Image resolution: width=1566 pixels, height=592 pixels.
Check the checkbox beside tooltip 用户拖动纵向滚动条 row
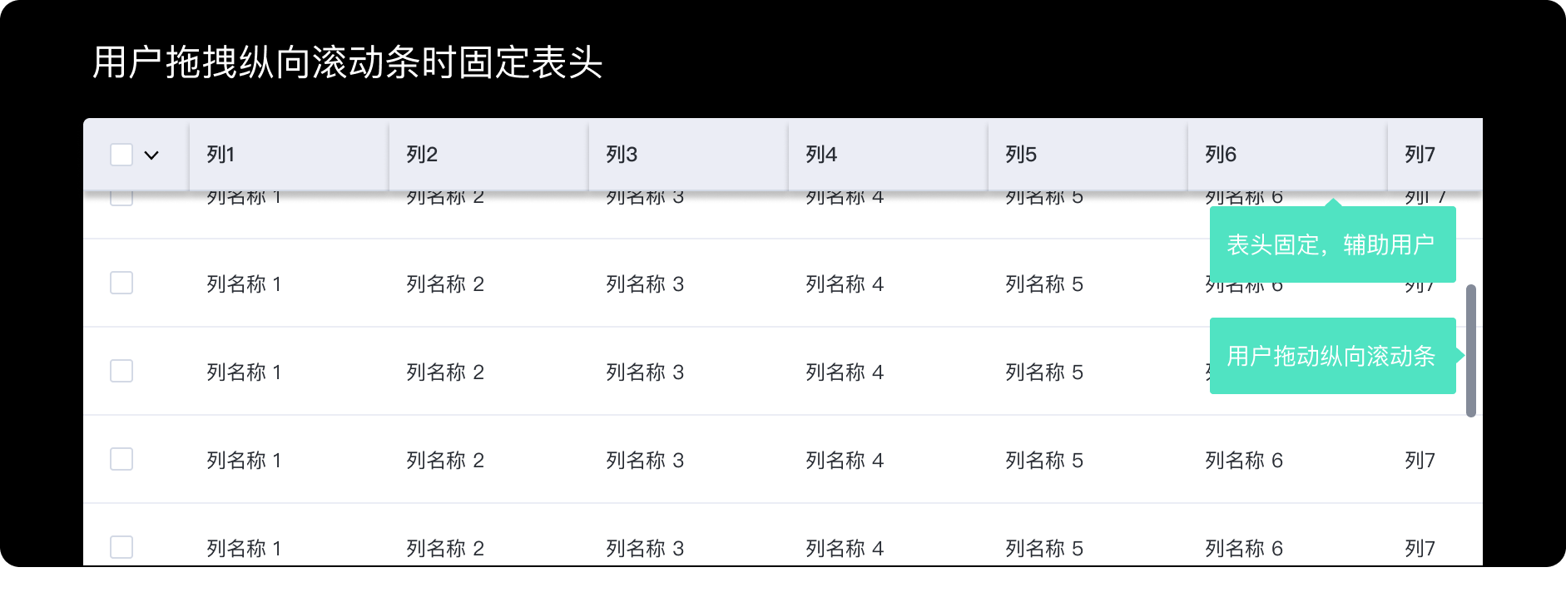[x=121, y=371]
